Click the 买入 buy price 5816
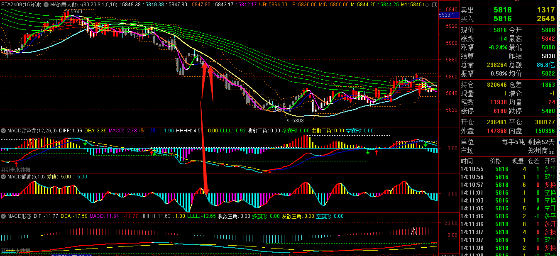This screenshot has height=256, width=560. pyautogui.click(x=503, y=19)
